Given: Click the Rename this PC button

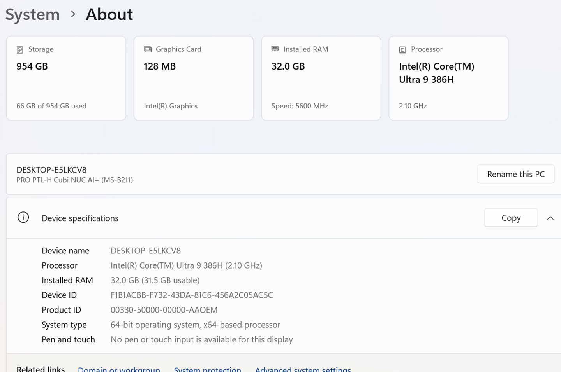Looking at the screenshot, I should 516,174.
